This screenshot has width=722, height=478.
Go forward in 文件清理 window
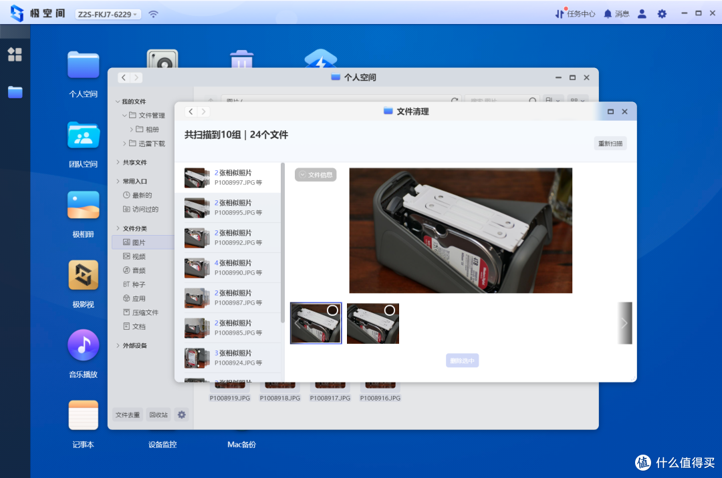pyautogui.click(x=203, y=111)
